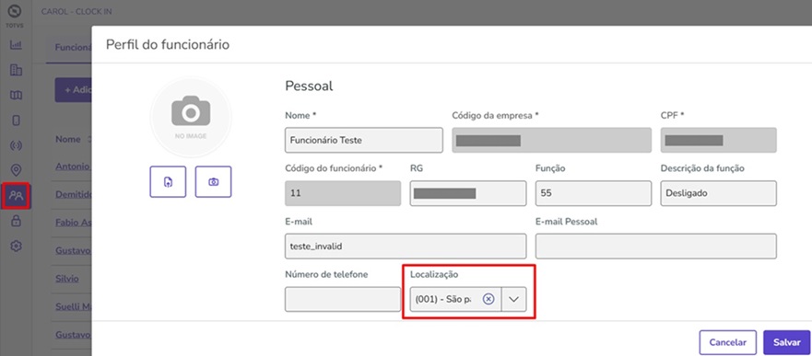Open the padlock security sidebar icon

pyautogui.click(x=16, y=221)
